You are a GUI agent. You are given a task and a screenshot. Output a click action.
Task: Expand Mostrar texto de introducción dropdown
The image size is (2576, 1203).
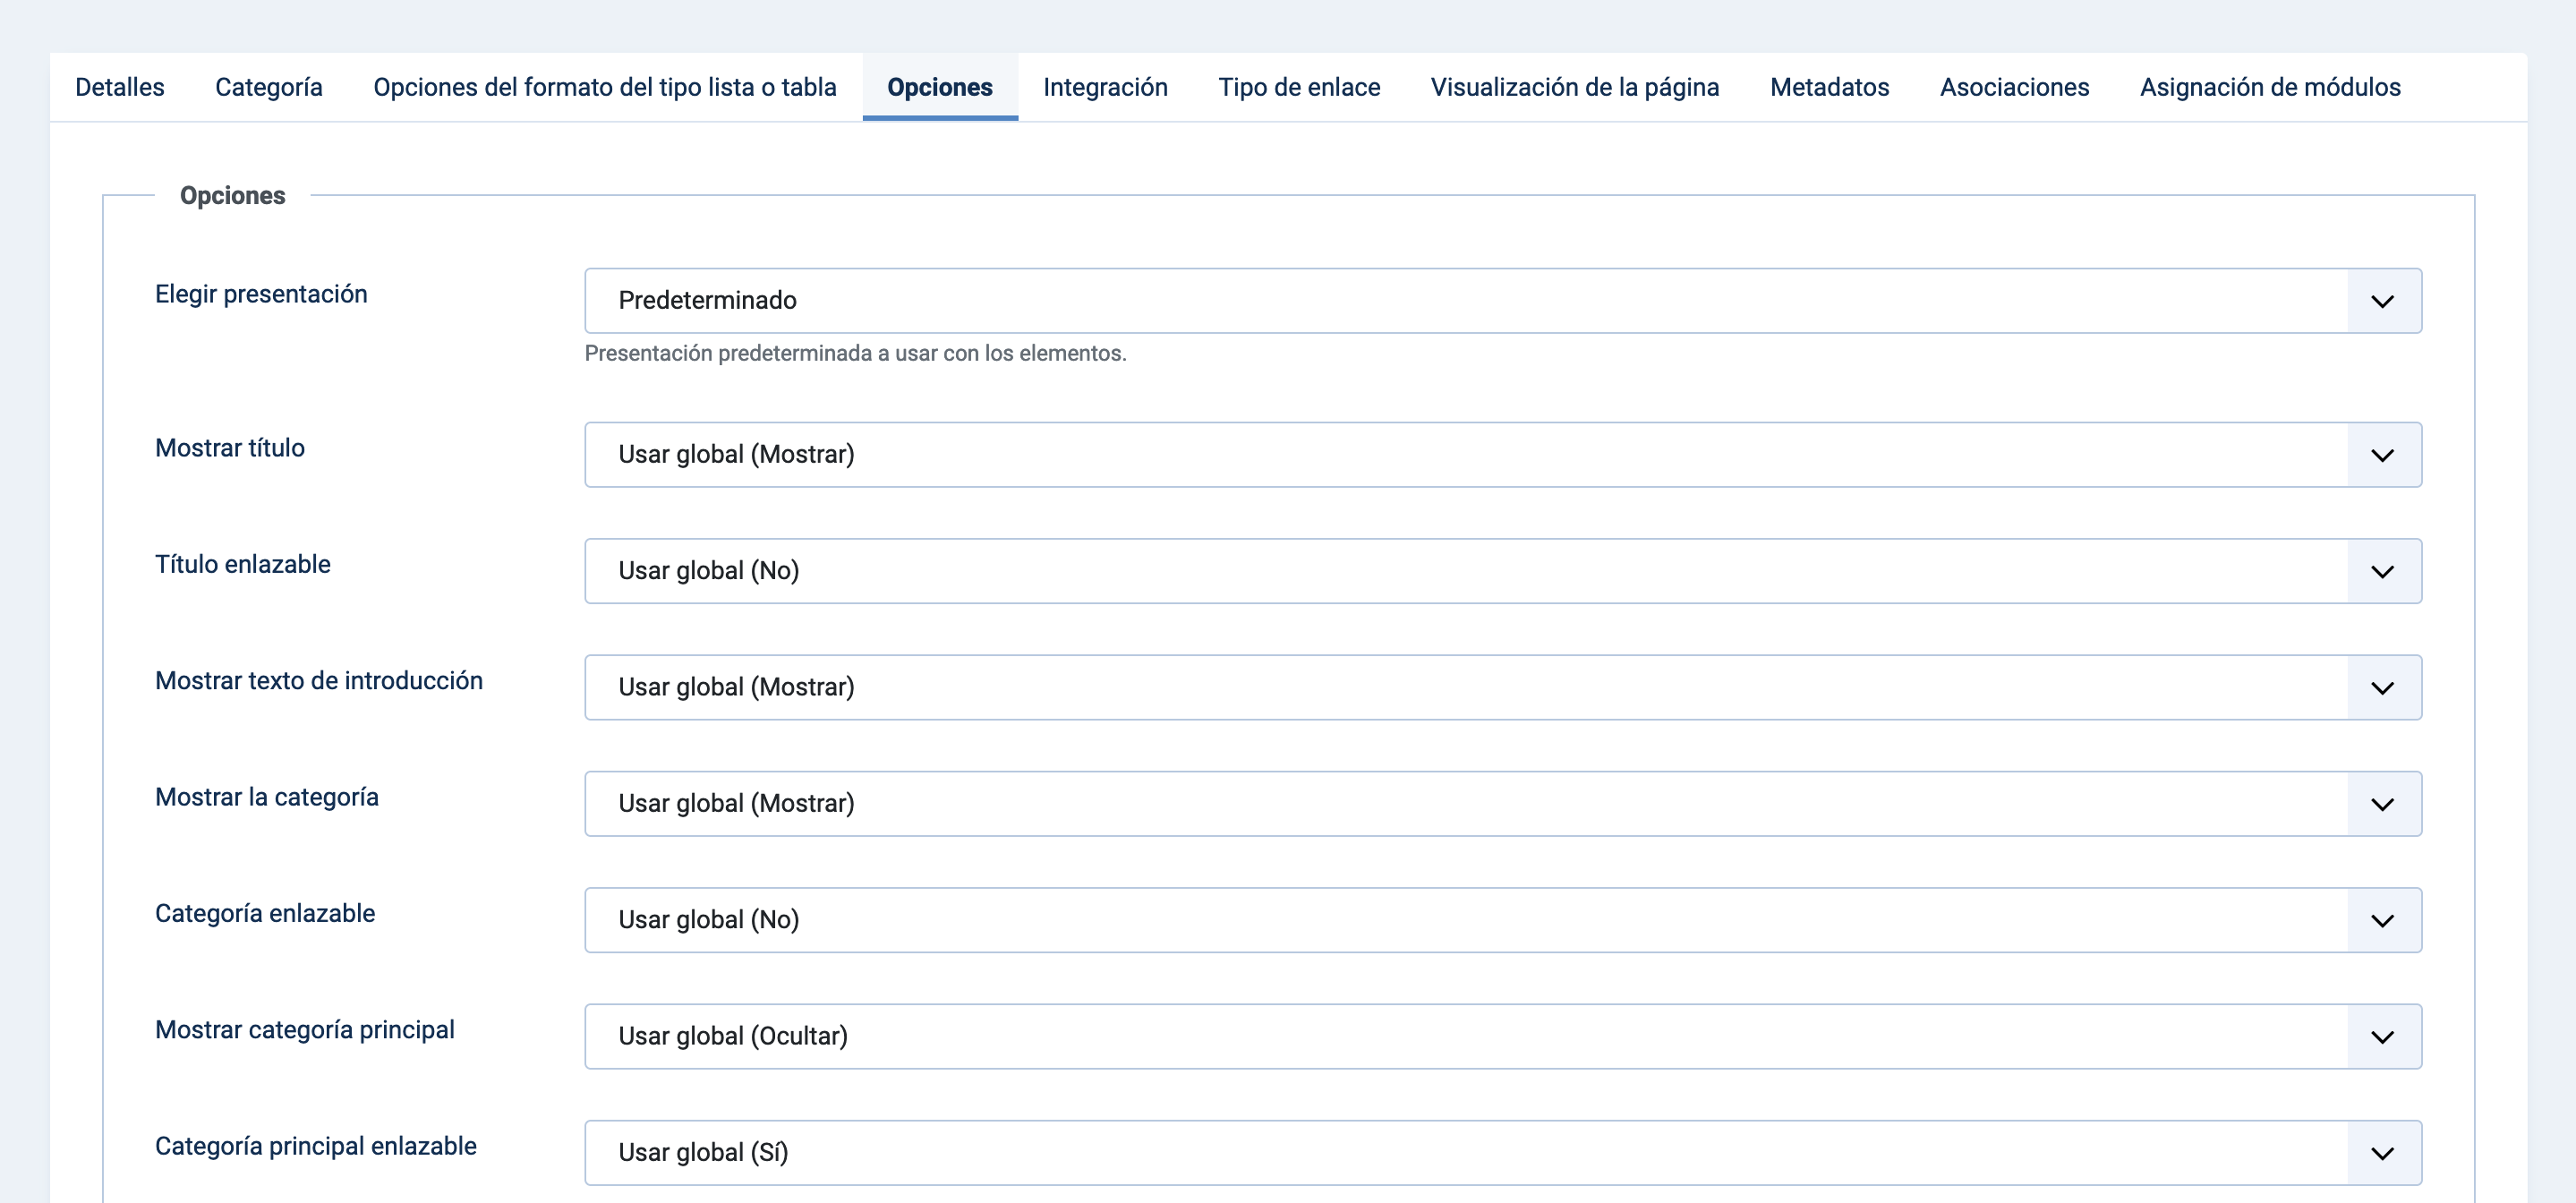[x=1503, y=688]
